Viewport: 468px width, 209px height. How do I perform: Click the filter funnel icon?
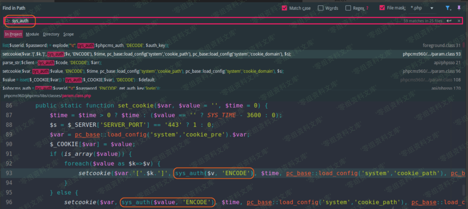pyautogui.click(x=448, y=8)
